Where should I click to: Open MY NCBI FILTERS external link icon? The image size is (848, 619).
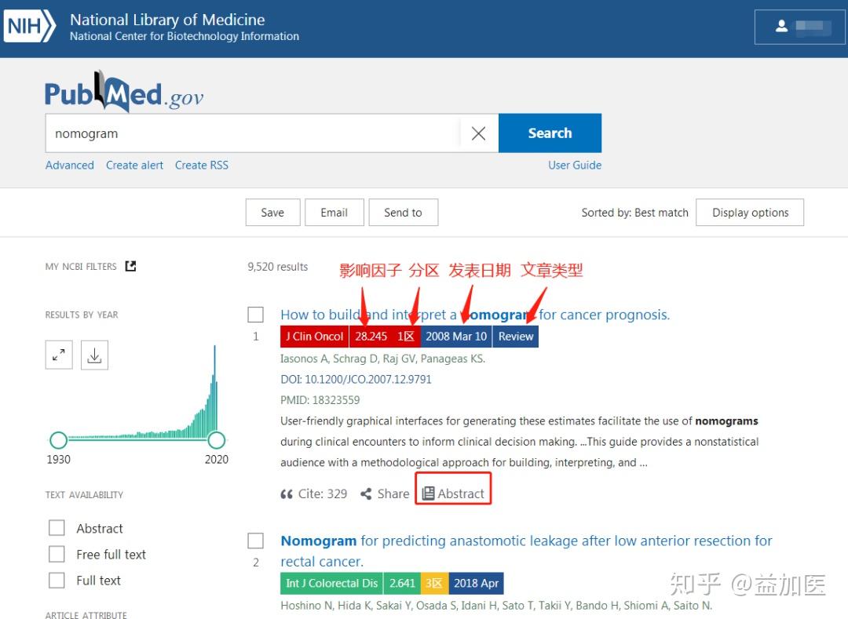[130, 266]
